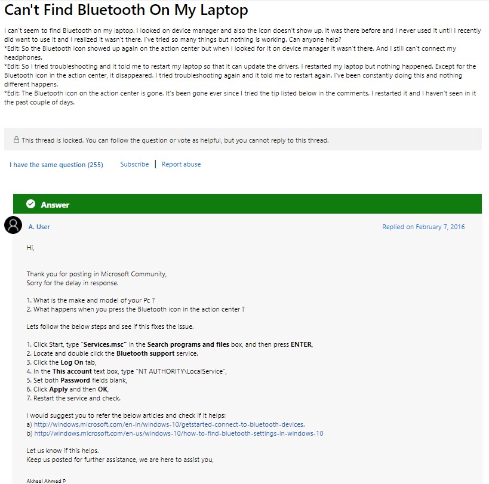Open the A. User profile link
Screen dimensions: 489x484
[x=39, y=227]
